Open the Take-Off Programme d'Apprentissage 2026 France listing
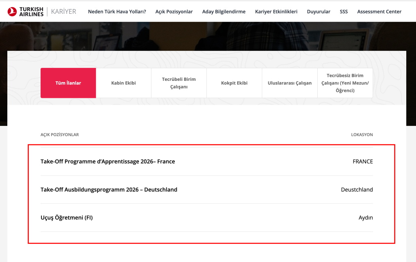This screenshot has width=416, height=262. point(107,161)
